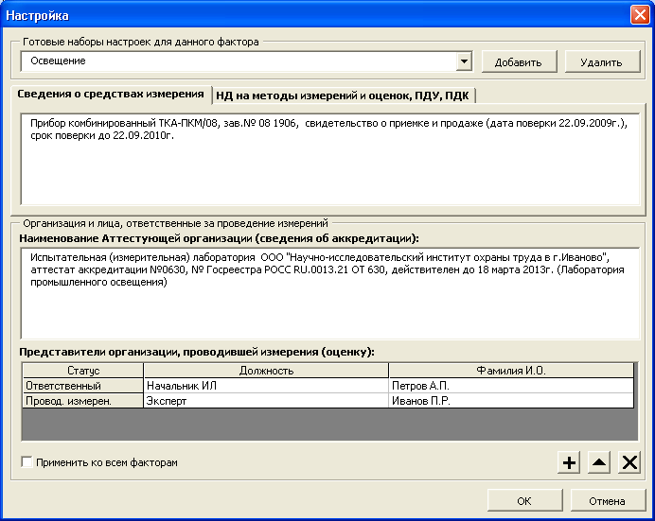Click the Начальник ИЛ cell

266,386
